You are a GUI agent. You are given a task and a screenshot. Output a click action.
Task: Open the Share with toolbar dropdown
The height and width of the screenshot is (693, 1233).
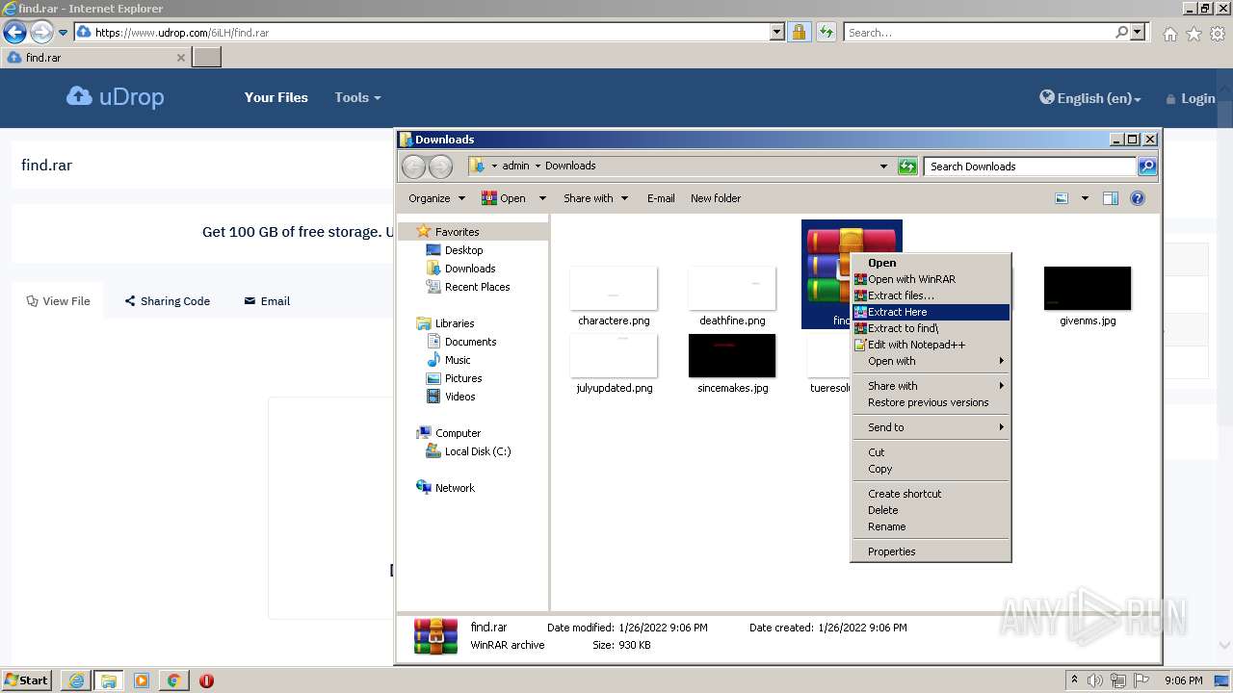(x=595, y=198)
